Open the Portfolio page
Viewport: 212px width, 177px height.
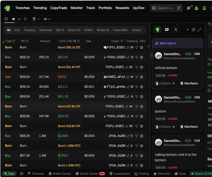(105, 8)
